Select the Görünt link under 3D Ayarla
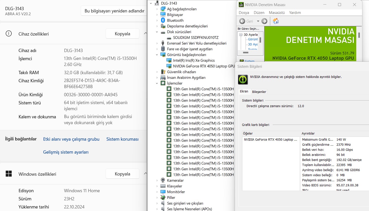 (253, 39)
